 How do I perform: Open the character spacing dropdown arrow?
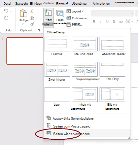point(132,21)
